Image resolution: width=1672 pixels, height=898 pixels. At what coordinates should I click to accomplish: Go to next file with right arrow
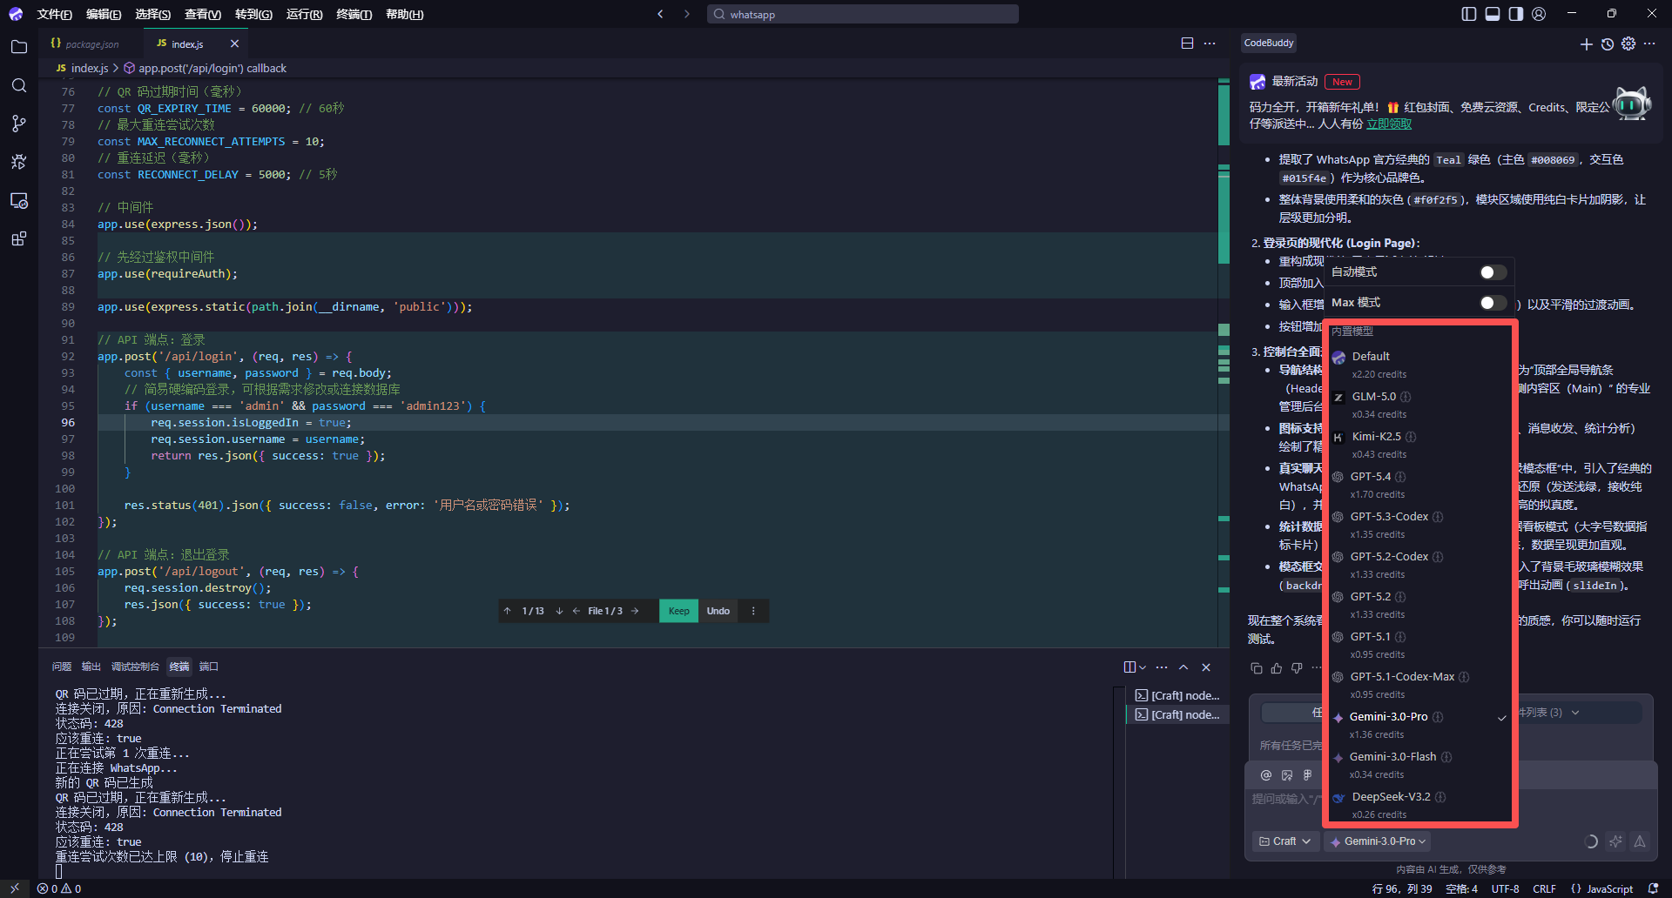635,611
